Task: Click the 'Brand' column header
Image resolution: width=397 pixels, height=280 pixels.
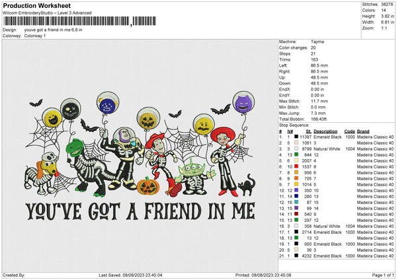Action: tap(363, 131)
